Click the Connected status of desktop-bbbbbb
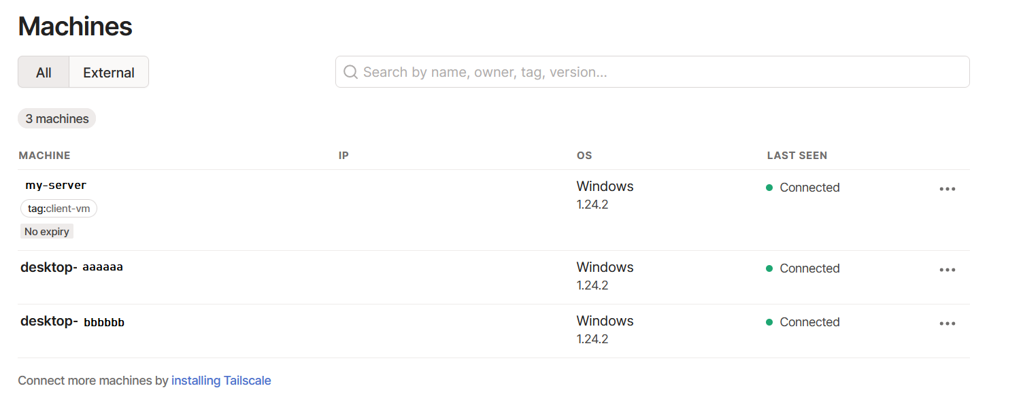This screenshot has height=418, width=1021. pos(803,322)
